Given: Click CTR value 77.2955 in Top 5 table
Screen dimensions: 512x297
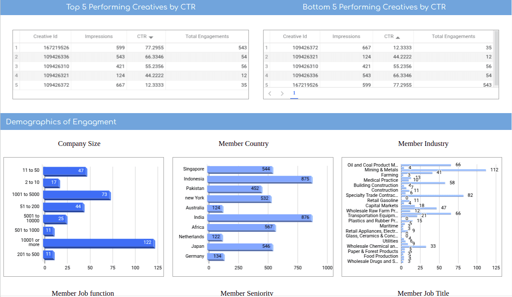Looking at the screenshot, I should click(154, 47).
